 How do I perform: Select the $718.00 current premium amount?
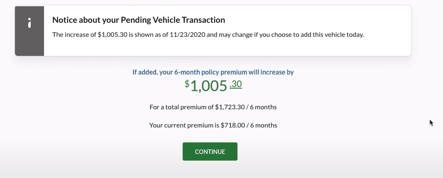click(x=233, y=125)
